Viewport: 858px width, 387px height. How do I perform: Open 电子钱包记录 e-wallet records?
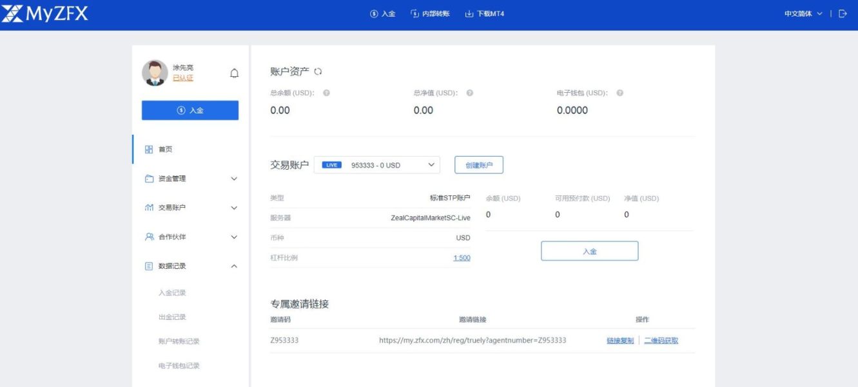179,366
